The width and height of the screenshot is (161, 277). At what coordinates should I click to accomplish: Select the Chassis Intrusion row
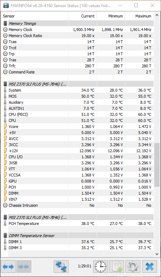[x=77, y=205]
